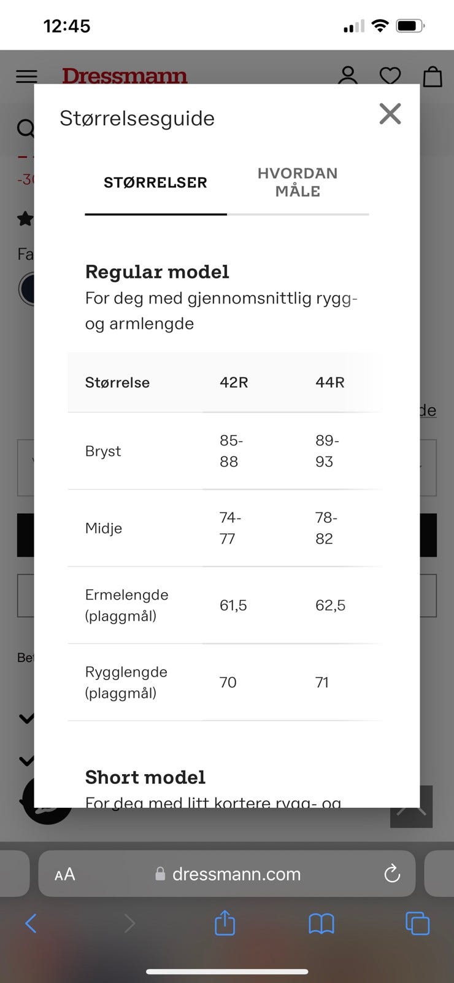Tap the dressmann.com address bar
The width and height of the screenshot is (454, 983).
click(236, 874)
